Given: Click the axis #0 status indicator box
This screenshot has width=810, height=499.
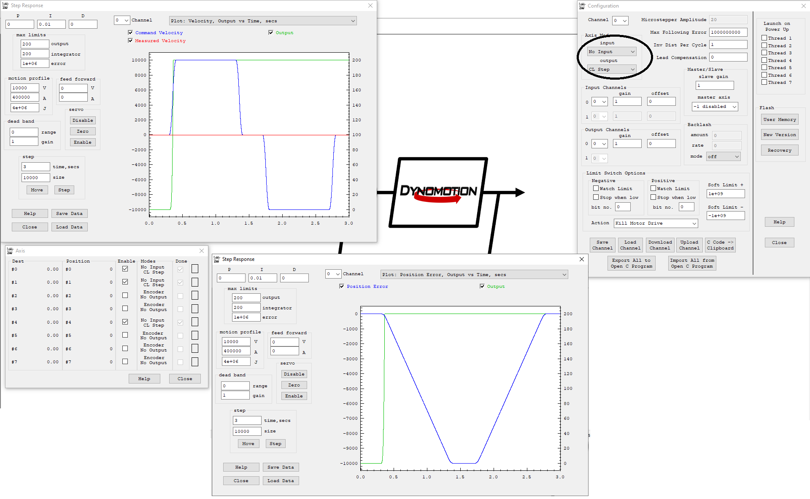Looking at the screenshot, I should click(195, 269).
